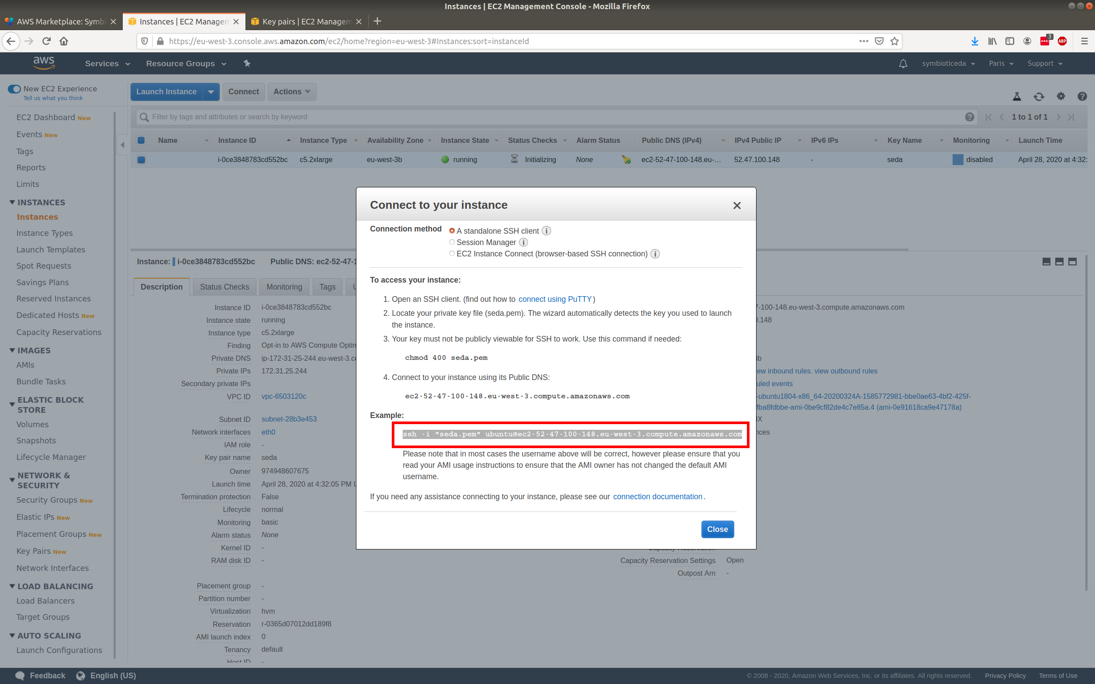Open the vpc-6503120c link
This screenshot has height=684, width=1095.
pos(283,396)
